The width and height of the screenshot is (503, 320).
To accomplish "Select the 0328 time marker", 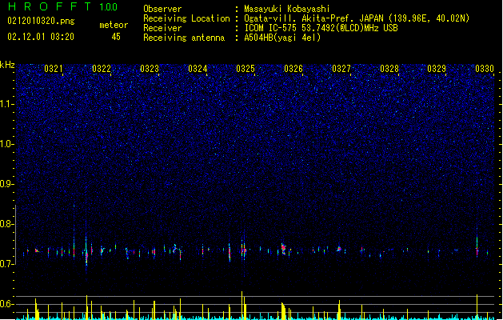I will coord(389,69).
